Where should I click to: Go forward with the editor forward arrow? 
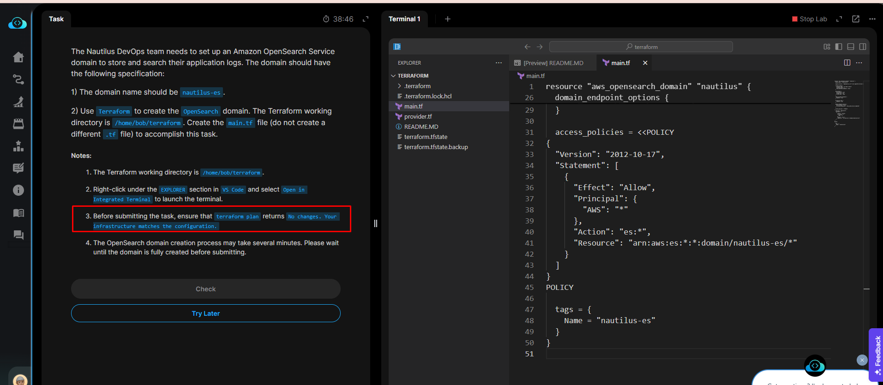click(540, 47)
